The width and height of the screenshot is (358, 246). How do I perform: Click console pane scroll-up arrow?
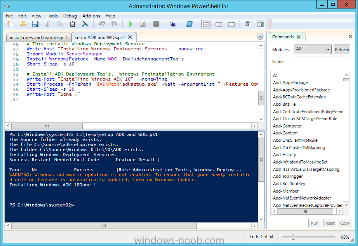tap(261, 135)
